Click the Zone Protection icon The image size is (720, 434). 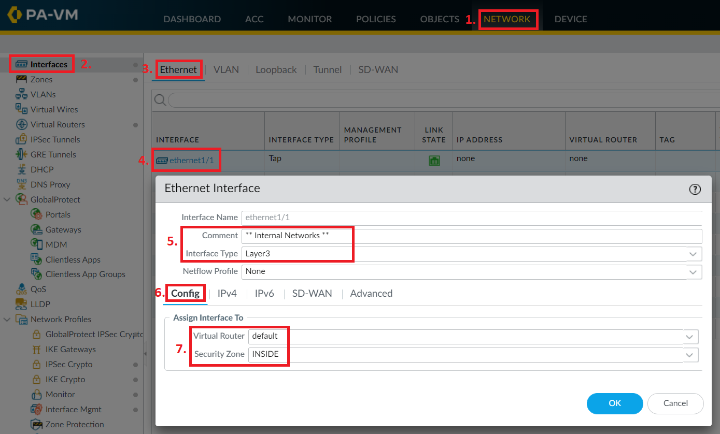point(36,424)
